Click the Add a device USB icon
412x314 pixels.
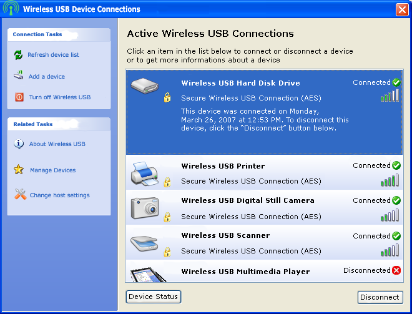coord(19,75)
